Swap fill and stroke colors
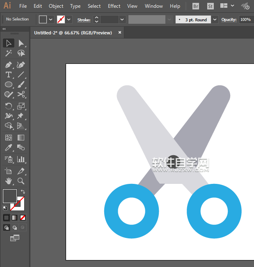The height and width of the screenshot is (267, 254). coord(23,192)
